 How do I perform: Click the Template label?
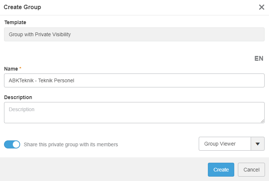[15, 22]
